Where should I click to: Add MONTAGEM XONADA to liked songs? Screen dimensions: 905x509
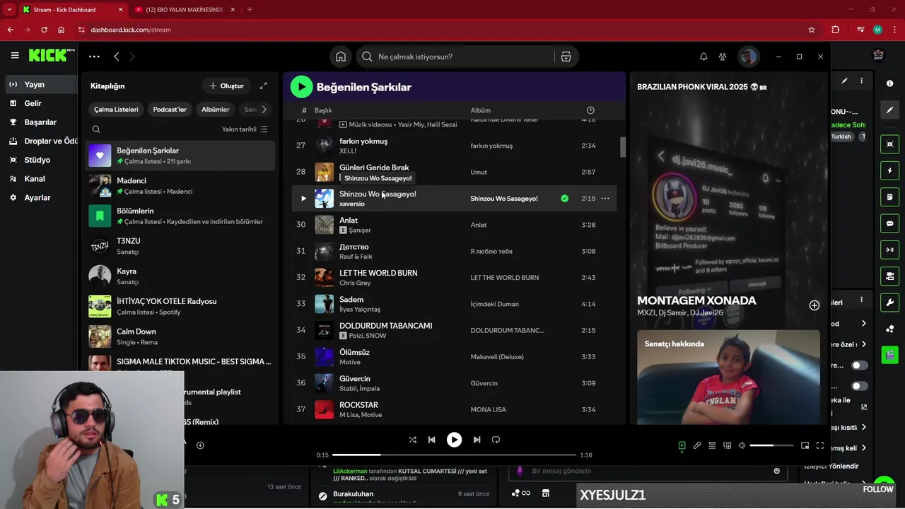click(x=814, y=305)
